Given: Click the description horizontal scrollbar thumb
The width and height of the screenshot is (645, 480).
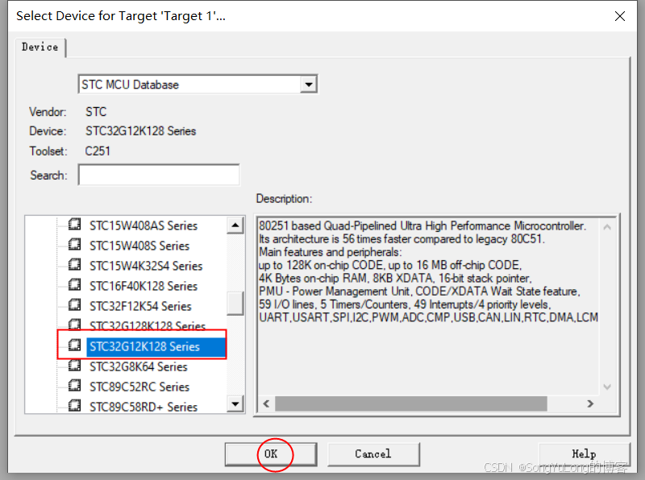Looking at the screenshot, I should (411, 403).
